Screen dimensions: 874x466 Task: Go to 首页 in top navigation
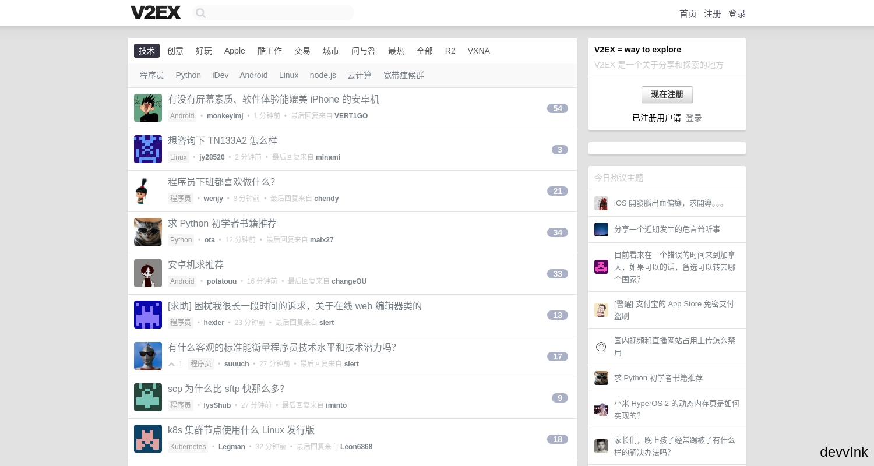click(688, 13)
